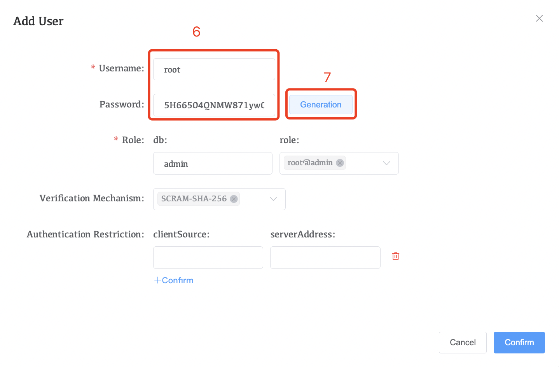Focus the clientSource input box
Image resolution: width=559 pixels, height=367 pixels.
click(208, 258)
